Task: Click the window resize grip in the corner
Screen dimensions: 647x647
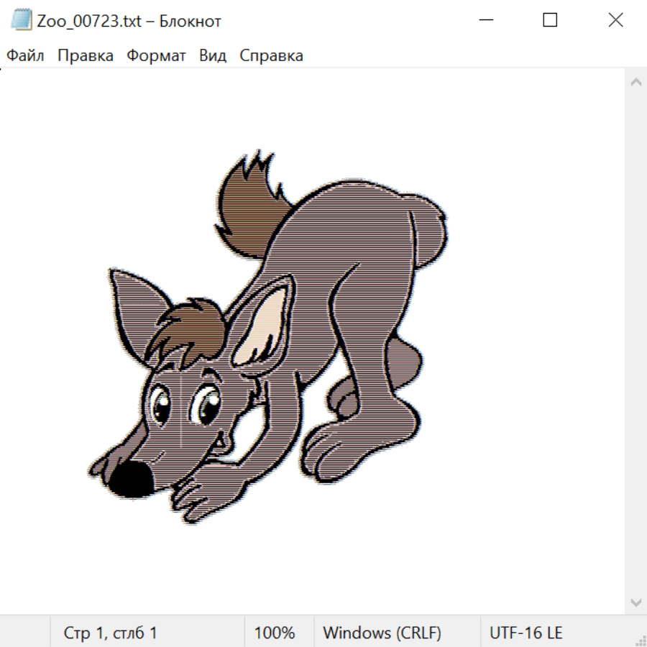Action: coord(640,640)
